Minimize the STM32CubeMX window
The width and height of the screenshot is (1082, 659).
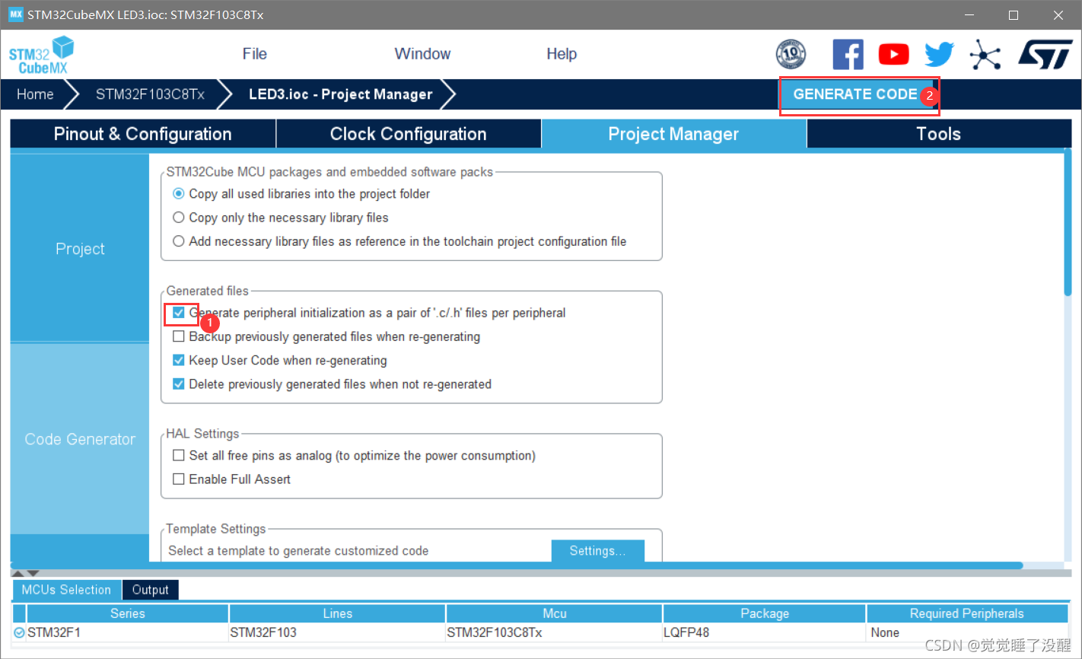tap(969, 15)
